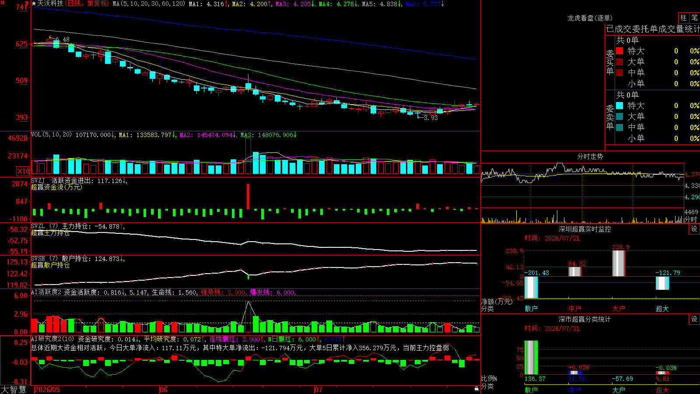Click the teal 大单 sell order swatch
The image size is (700, 394).
pyautogui.click(x=619, y=116)
